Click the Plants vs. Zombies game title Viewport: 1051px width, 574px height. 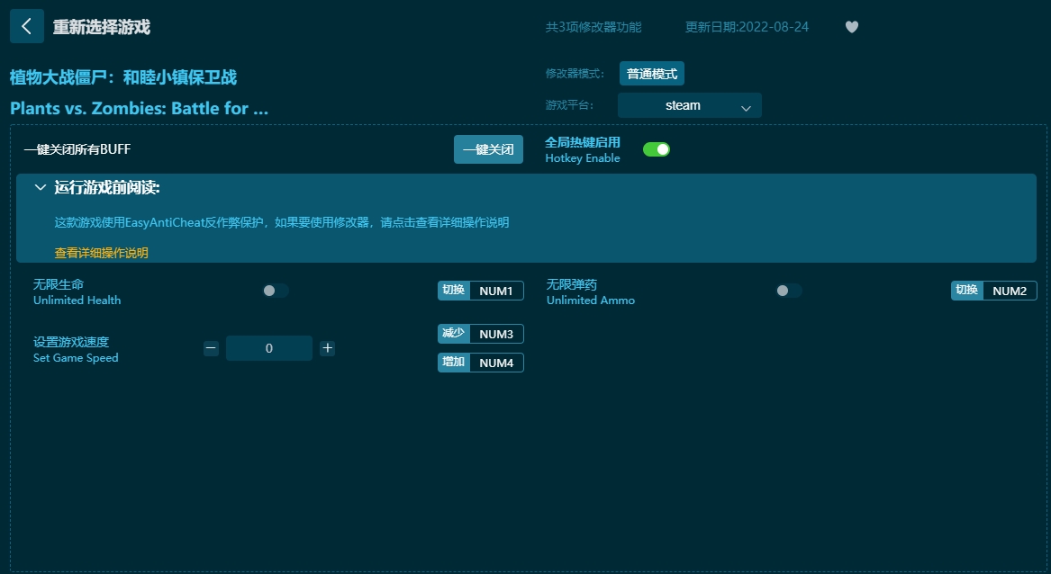139,109
